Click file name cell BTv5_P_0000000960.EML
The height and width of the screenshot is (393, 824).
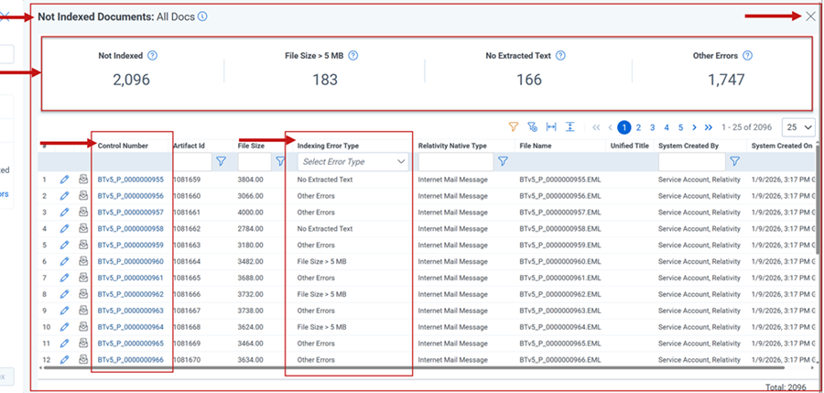coord(560,261)
